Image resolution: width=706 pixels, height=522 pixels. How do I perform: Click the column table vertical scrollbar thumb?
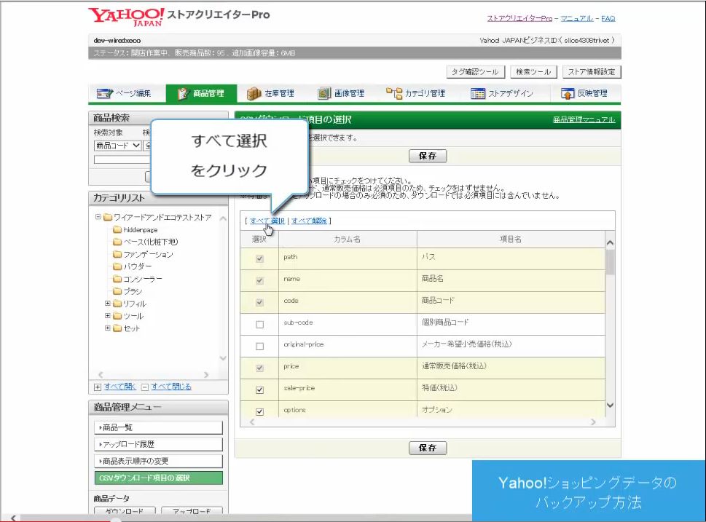(x=610, y=262)
